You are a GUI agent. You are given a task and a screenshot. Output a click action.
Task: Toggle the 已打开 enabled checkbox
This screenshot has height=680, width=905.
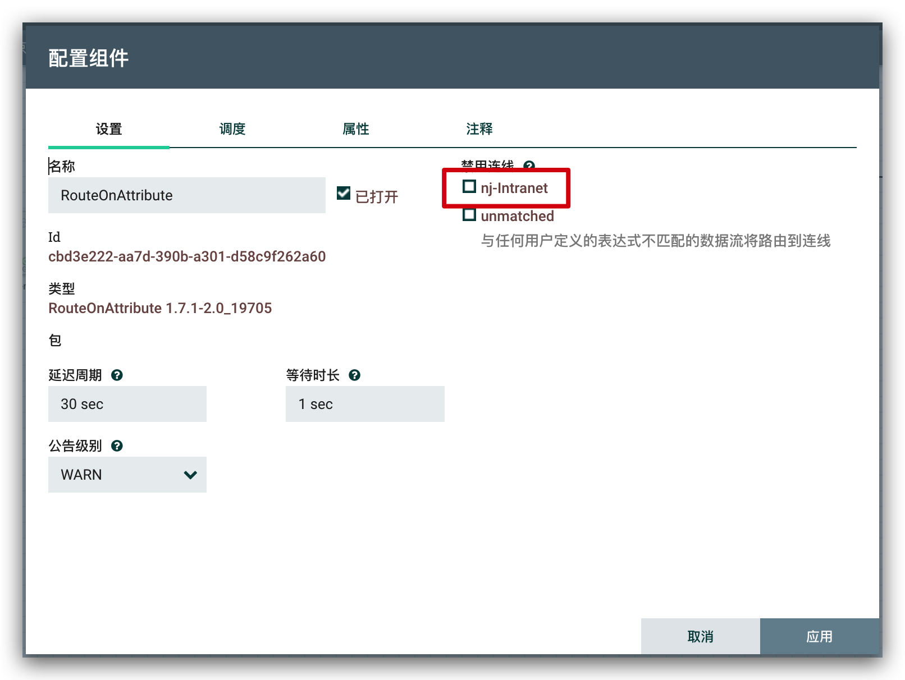tap(344, 194)
